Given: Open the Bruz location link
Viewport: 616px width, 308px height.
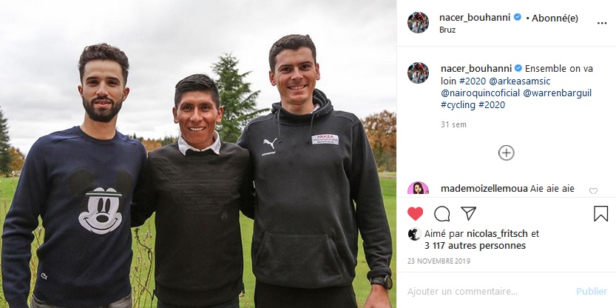Looking at the screenshot, I should [x=447, y=30].
